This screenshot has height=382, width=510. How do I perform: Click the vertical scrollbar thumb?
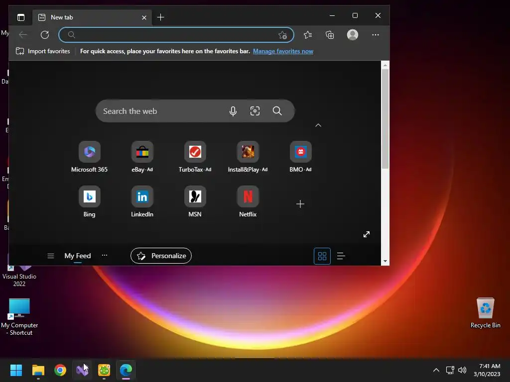[385, 119]
